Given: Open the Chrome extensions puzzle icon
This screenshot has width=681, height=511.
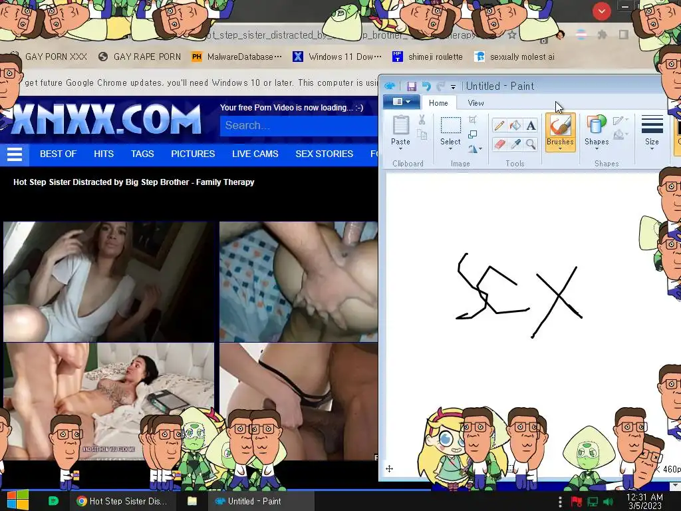Looking at the screenshot, I should pos(602,35).
